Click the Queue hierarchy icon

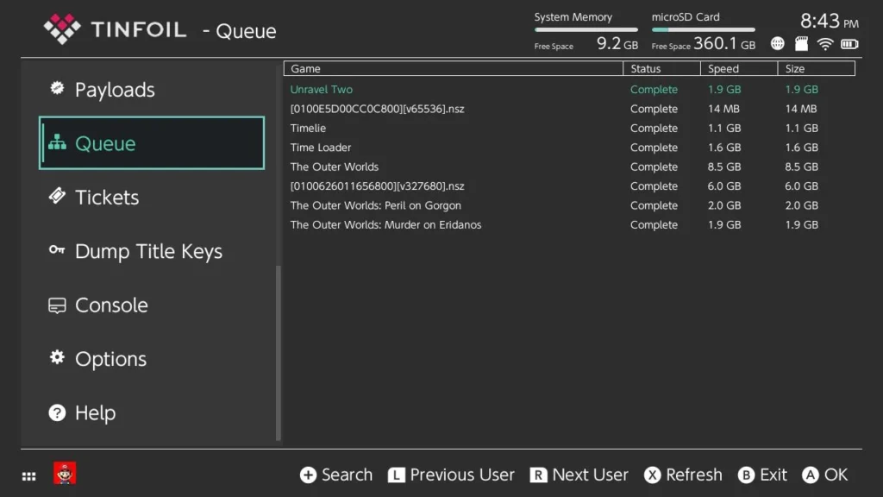[x=57, y=142]
